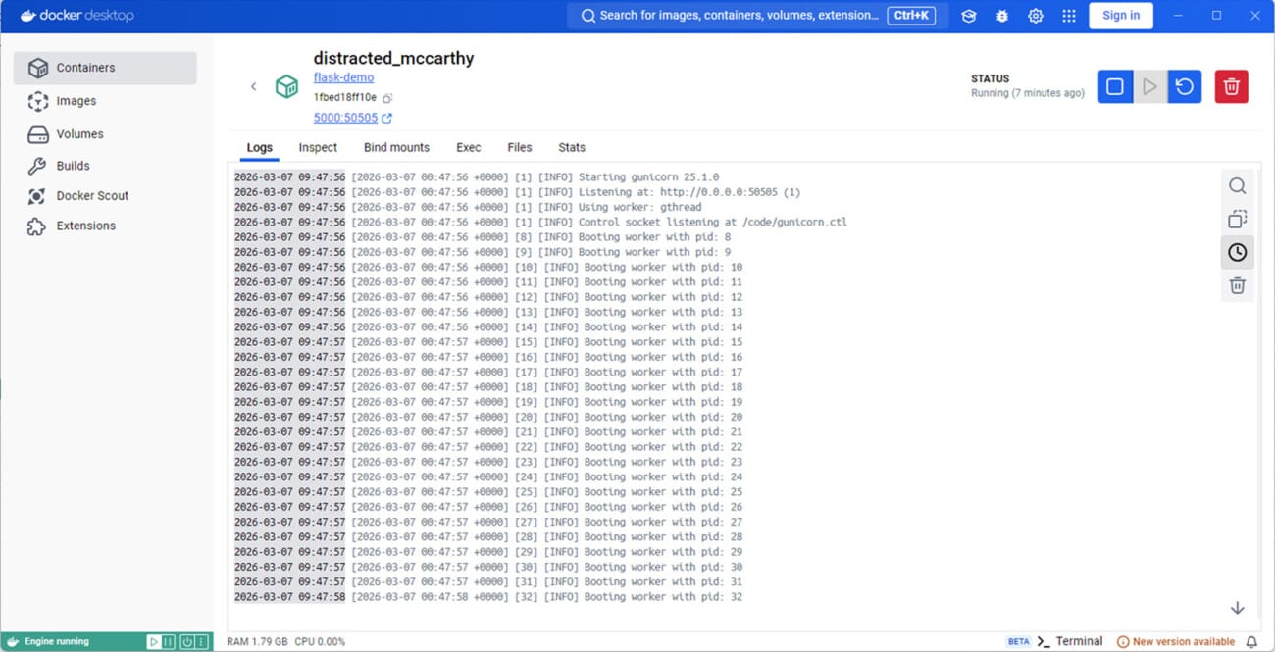The height and width of the screenshot is (652, 1275).
Task: Clear the log terminal with the trash icon
Action: point(1237,286)
